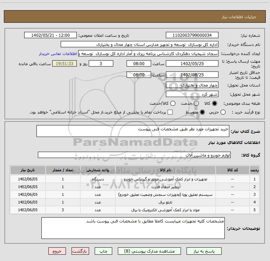Click the تاریخ نیاز column header

28,170
